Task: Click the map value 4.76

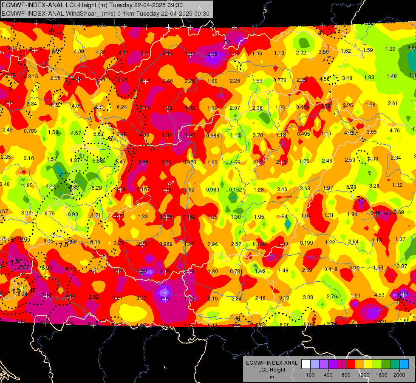Action: click(394, 131)
